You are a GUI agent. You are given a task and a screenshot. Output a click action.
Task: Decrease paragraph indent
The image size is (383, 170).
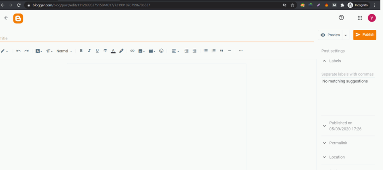(x=194, y=51)
